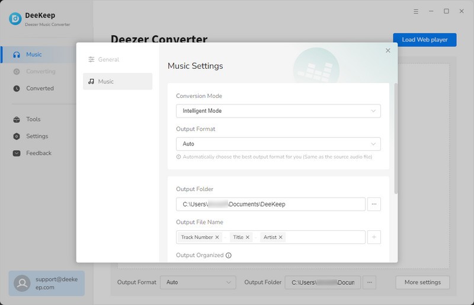Image resolution: width=474 pixels, height=305 pixels.
Task: Go to the Converted section
Action: 39,88
